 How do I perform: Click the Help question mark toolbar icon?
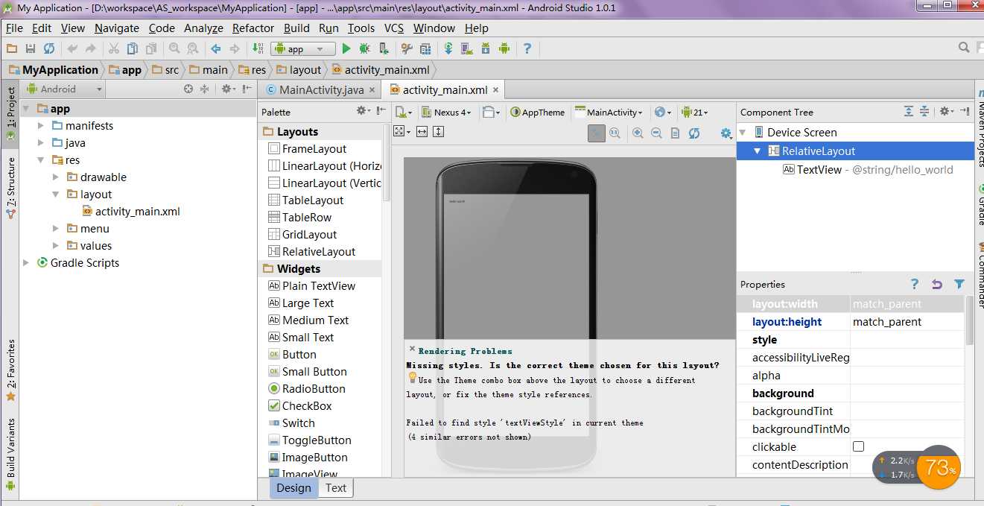click(527, 48)
